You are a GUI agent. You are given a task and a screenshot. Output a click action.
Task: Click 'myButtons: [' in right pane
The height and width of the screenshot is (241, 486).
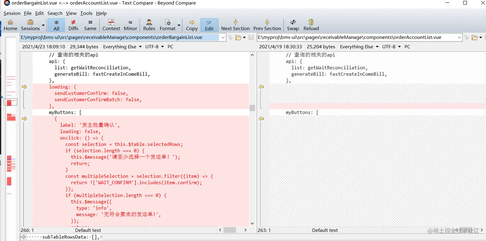[302, 112]
